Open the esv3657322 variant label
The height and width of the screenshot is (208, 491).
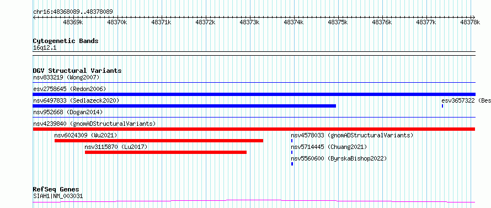point(466,100)
